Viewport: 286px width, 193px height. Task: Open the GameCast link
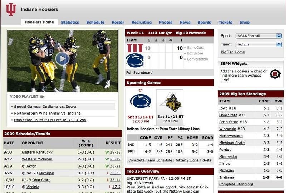tap(195, 48)
